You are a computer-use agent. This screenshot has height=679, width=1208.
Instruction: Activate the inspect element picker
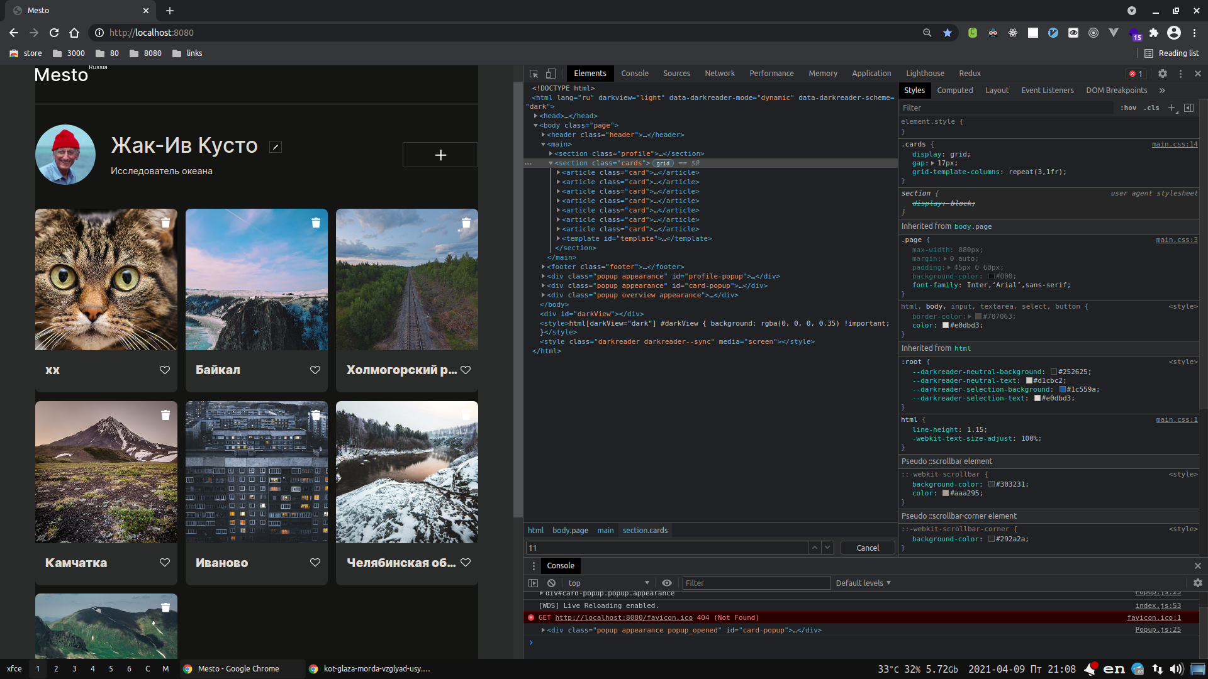coord(534,74)
